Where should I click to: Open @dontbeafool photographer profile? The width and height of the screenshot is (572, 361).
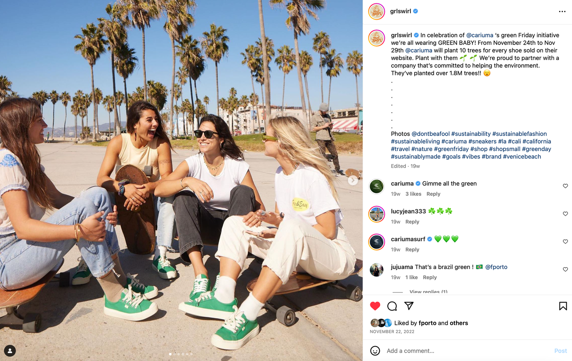(x=431, y=134)
